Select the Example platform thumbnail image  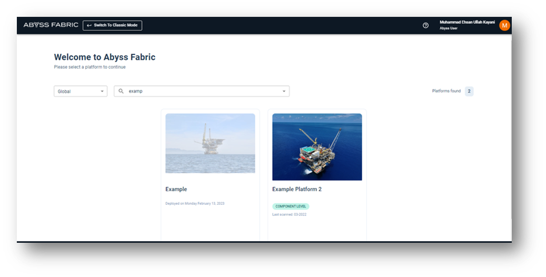(x=210, y=143)
